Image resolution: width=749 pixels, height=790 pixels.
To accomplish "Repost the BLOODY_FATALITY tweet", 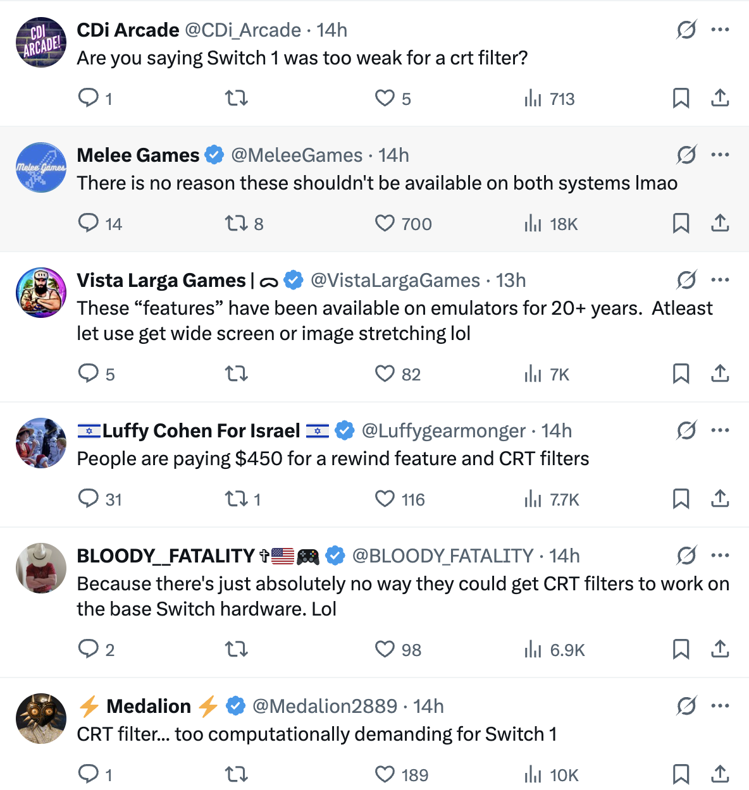I will (237, 649).
